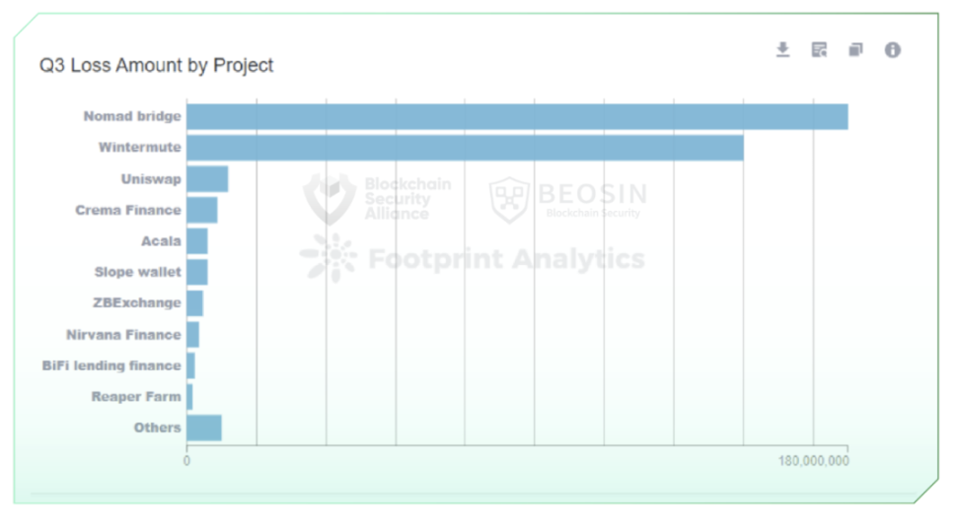This screenshot has width=959, height=528.
Task: Click the Beosin shield logo
Action: (x=509, y=199)
